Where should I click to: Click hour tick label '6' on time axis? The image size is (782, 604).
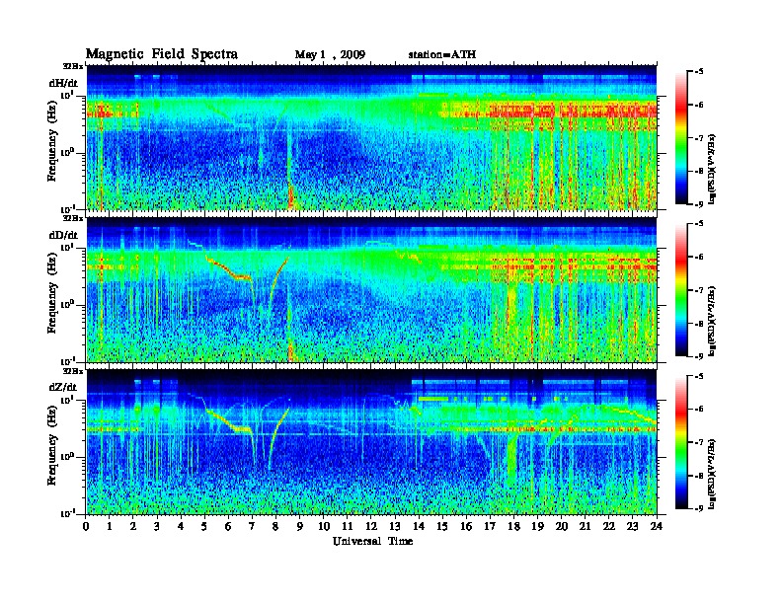[x=228, y=526]
